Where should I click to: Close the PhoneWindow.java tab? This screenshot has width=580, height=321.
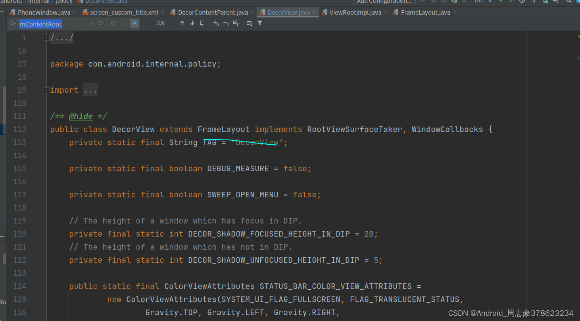(x=75, y=12)
